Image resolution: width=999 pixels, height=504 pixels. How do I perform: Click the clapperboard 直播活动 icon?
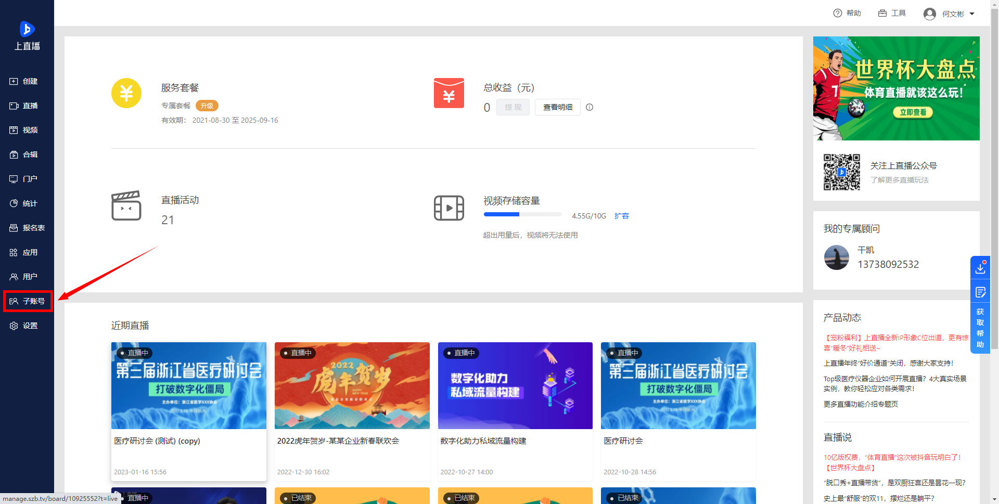[x=126, y=205]
